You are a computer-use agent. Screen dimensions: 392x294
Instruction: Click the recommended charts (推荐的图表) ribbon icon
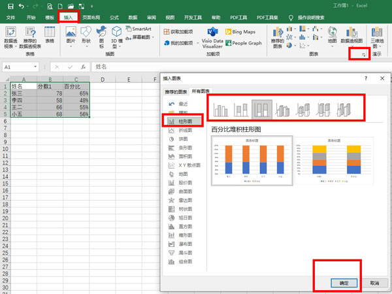pos(280,38)
